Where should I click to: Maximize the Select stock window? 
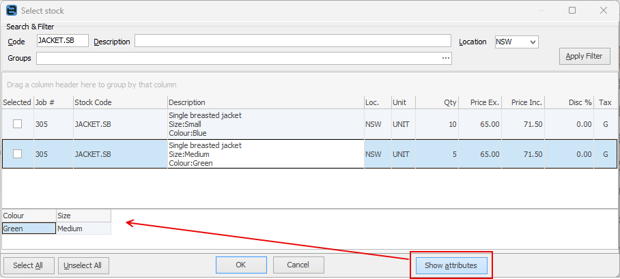click(572, 11)
